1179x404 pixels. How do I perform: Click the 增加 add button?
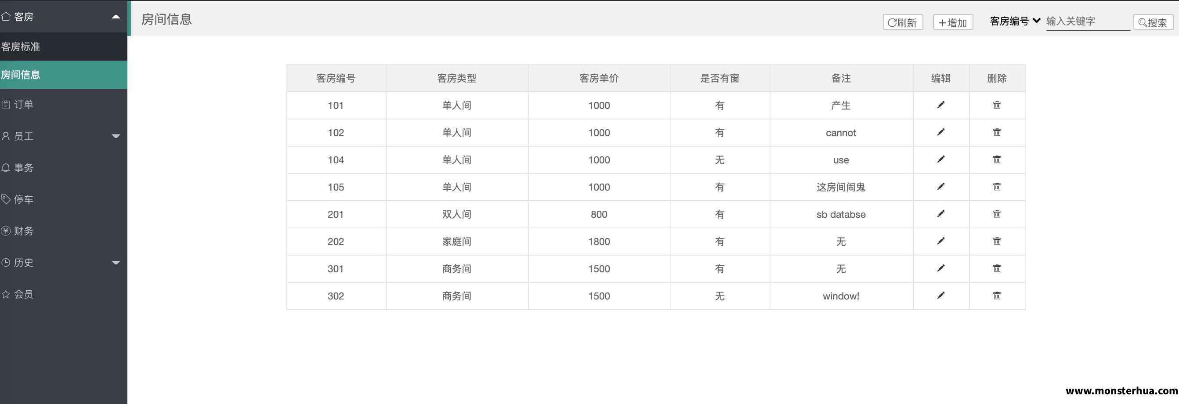pos(953,22)
